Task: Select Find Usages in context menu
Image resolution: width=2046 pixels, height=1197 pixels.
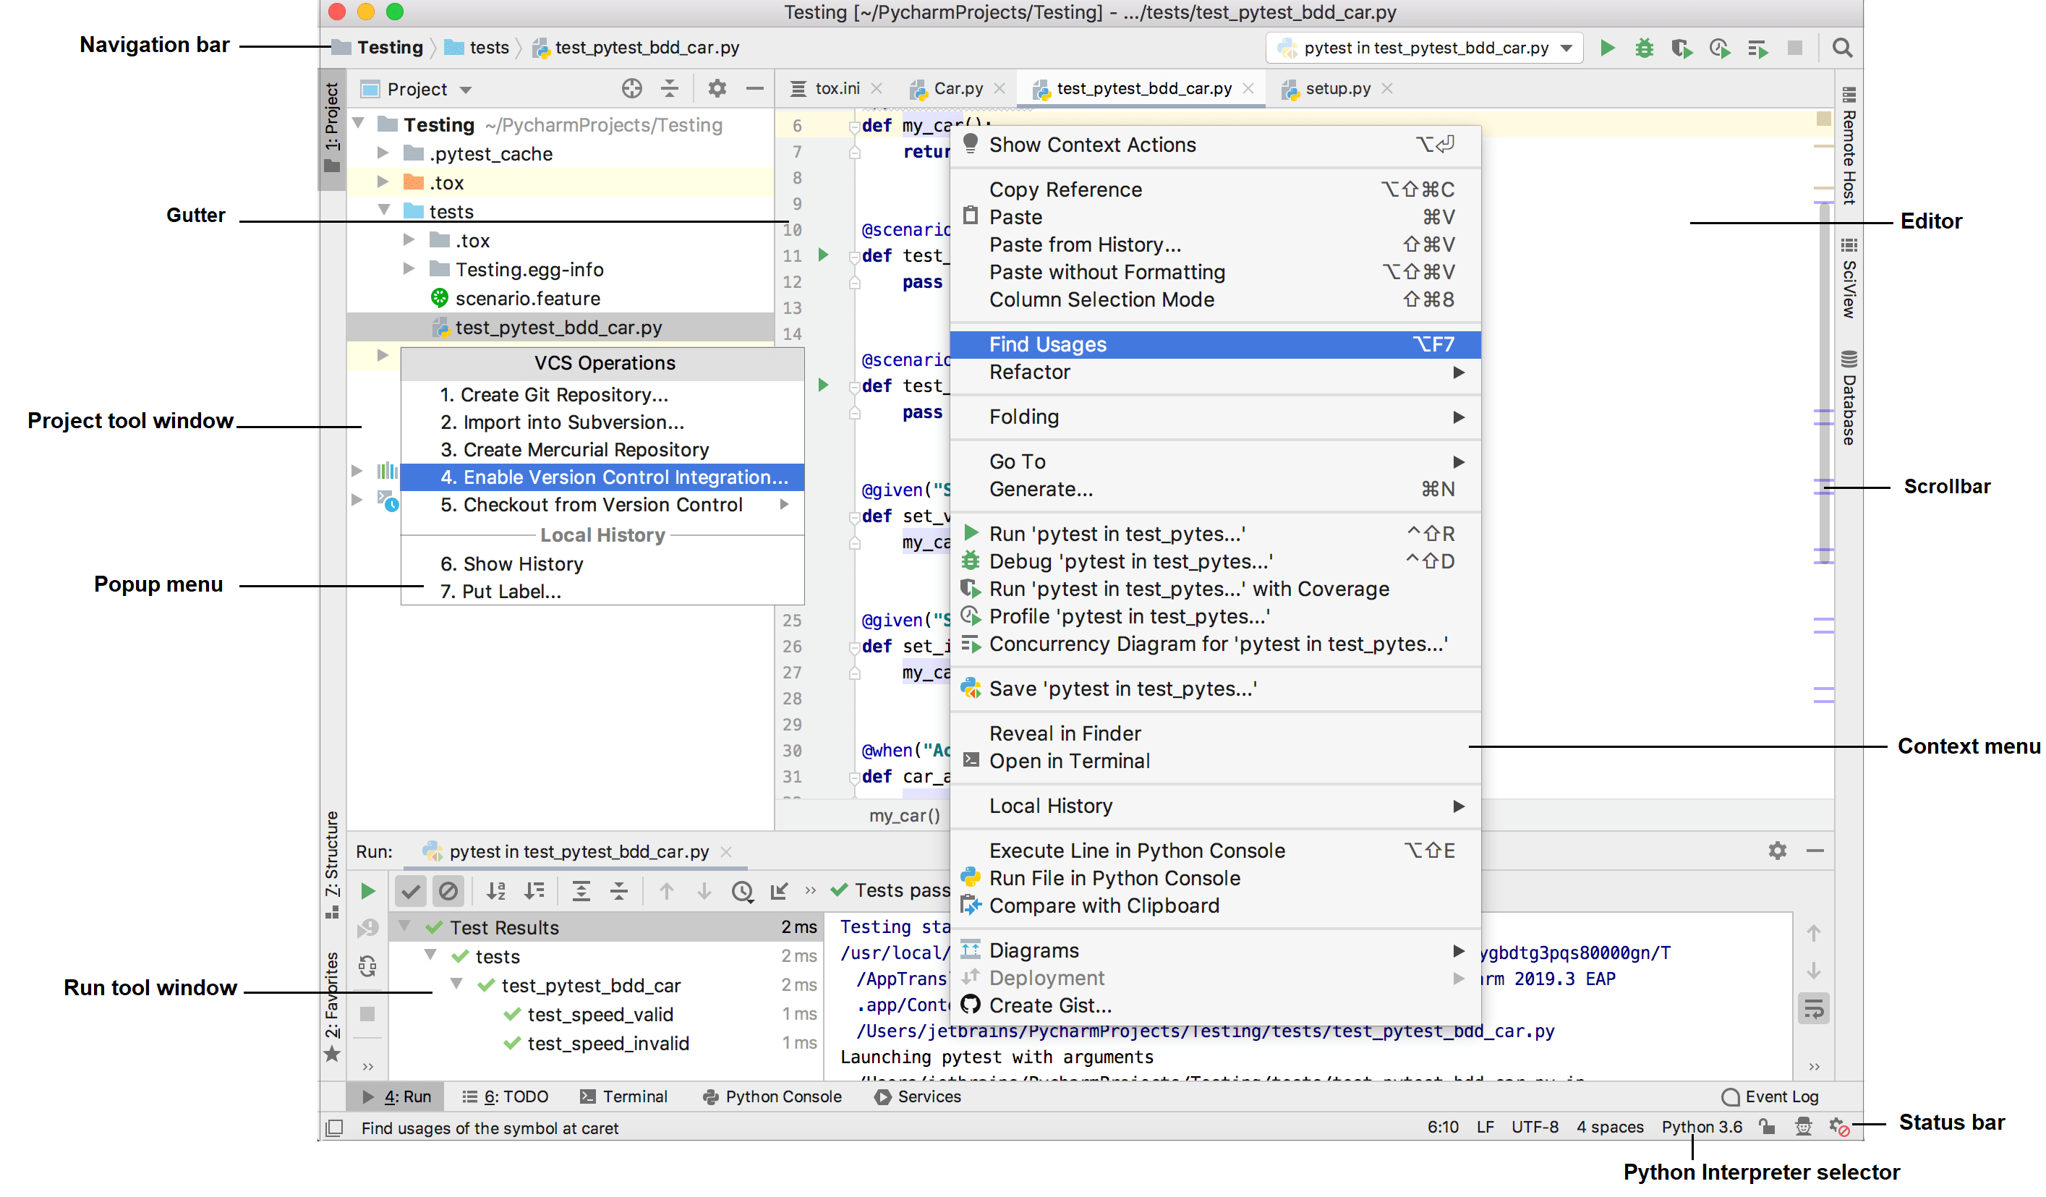Action: (x=1214, y=344)
